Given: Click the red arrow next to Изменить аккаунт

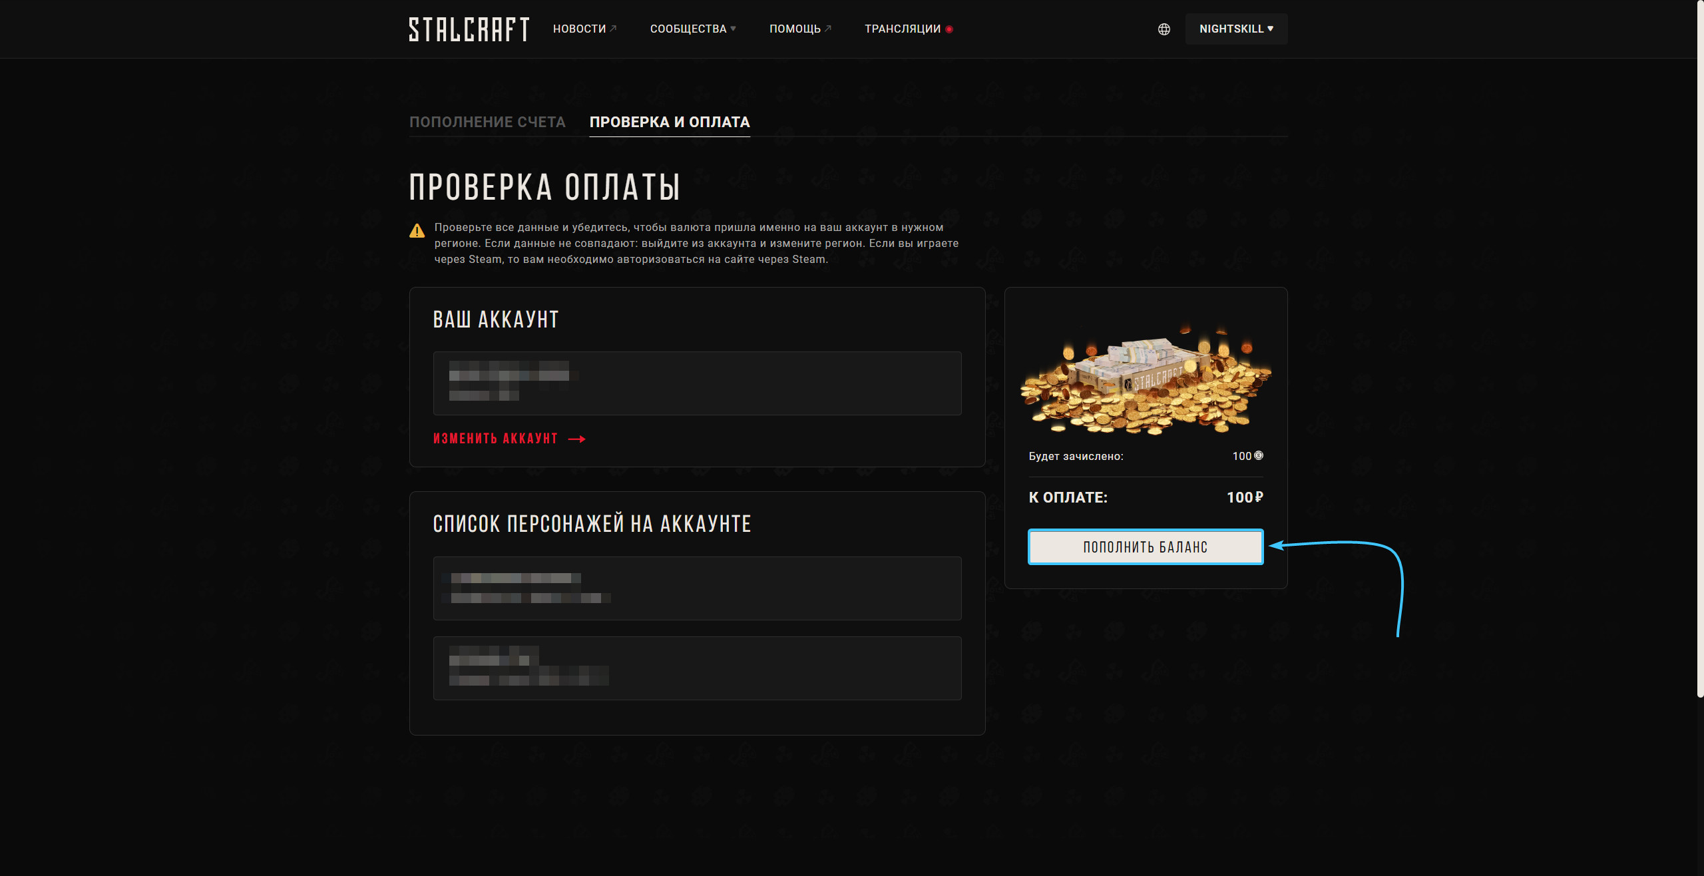Looking at the screenshot, I should point(576,439).
